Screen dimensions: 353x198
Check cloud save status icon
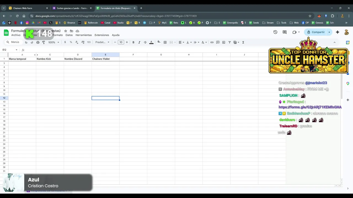tap(77, 31)
